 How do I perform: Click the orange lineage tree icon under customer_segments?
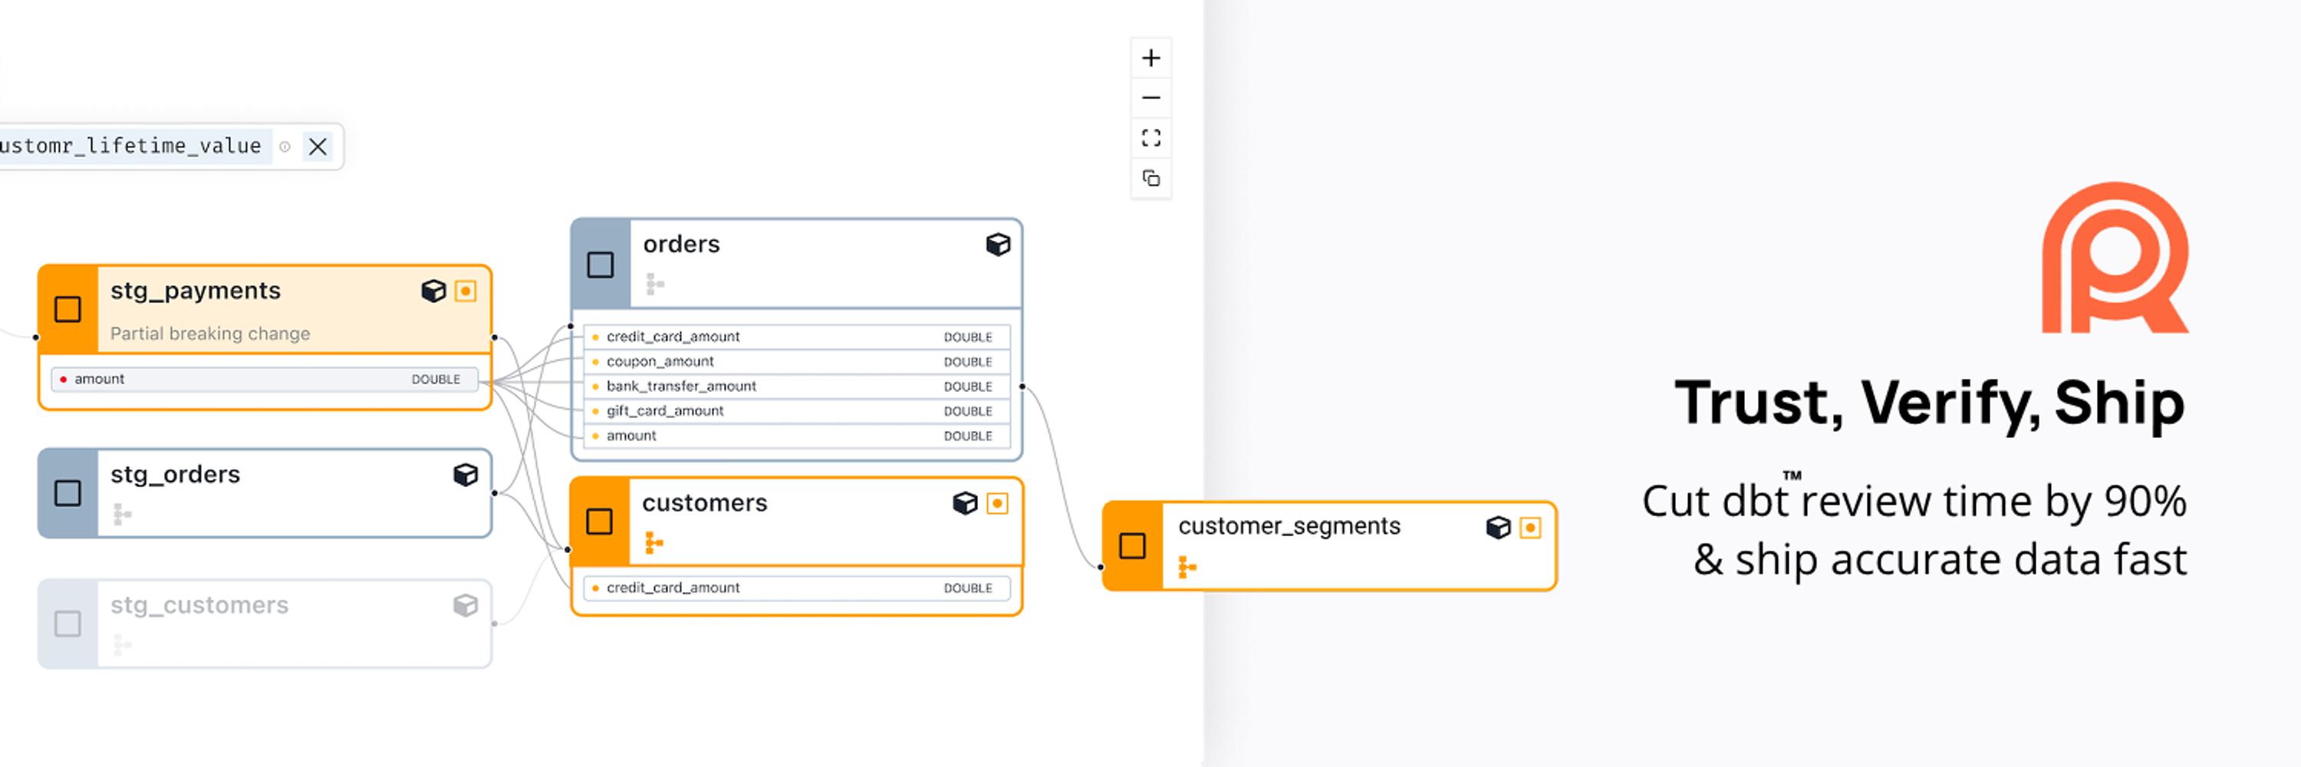(1187, 567)
